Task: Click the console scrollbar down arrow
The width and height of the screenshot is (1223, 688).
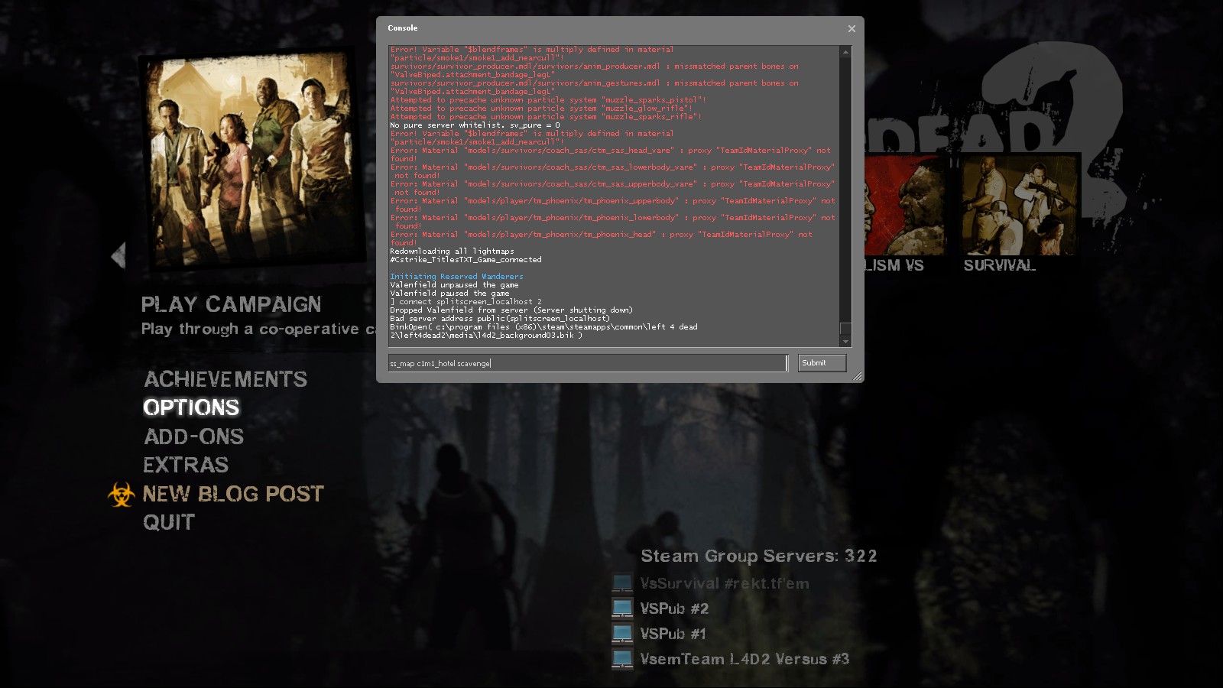Action: (845, 342)
